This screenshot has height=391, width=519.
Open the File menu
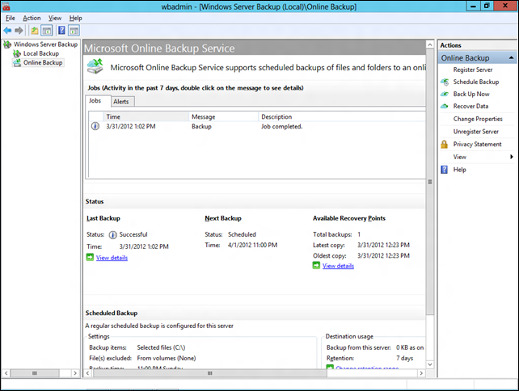(11, 19)
